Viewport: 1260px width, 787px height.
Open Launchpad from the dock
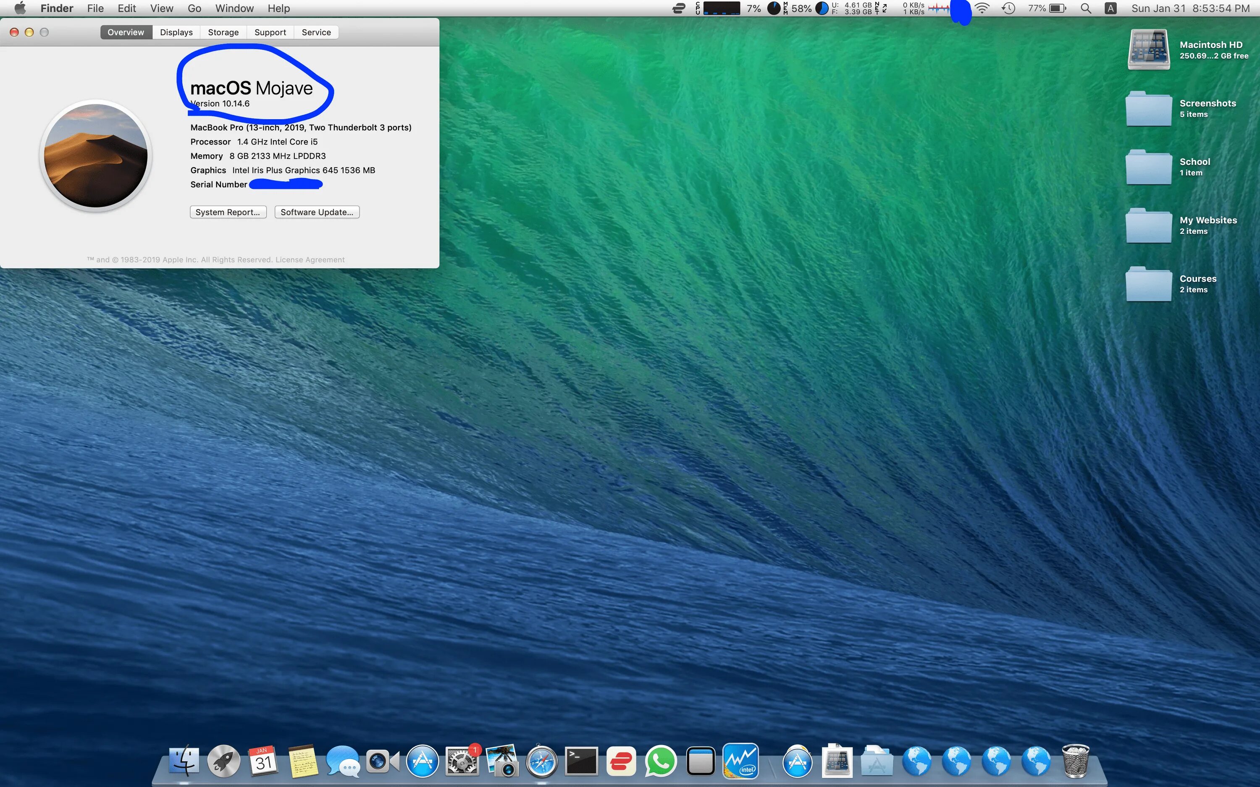pyautogui.click(x=223, y=761)
